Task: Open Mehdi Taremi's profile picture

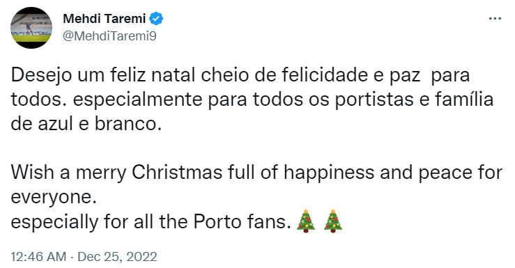Action: 31,28
